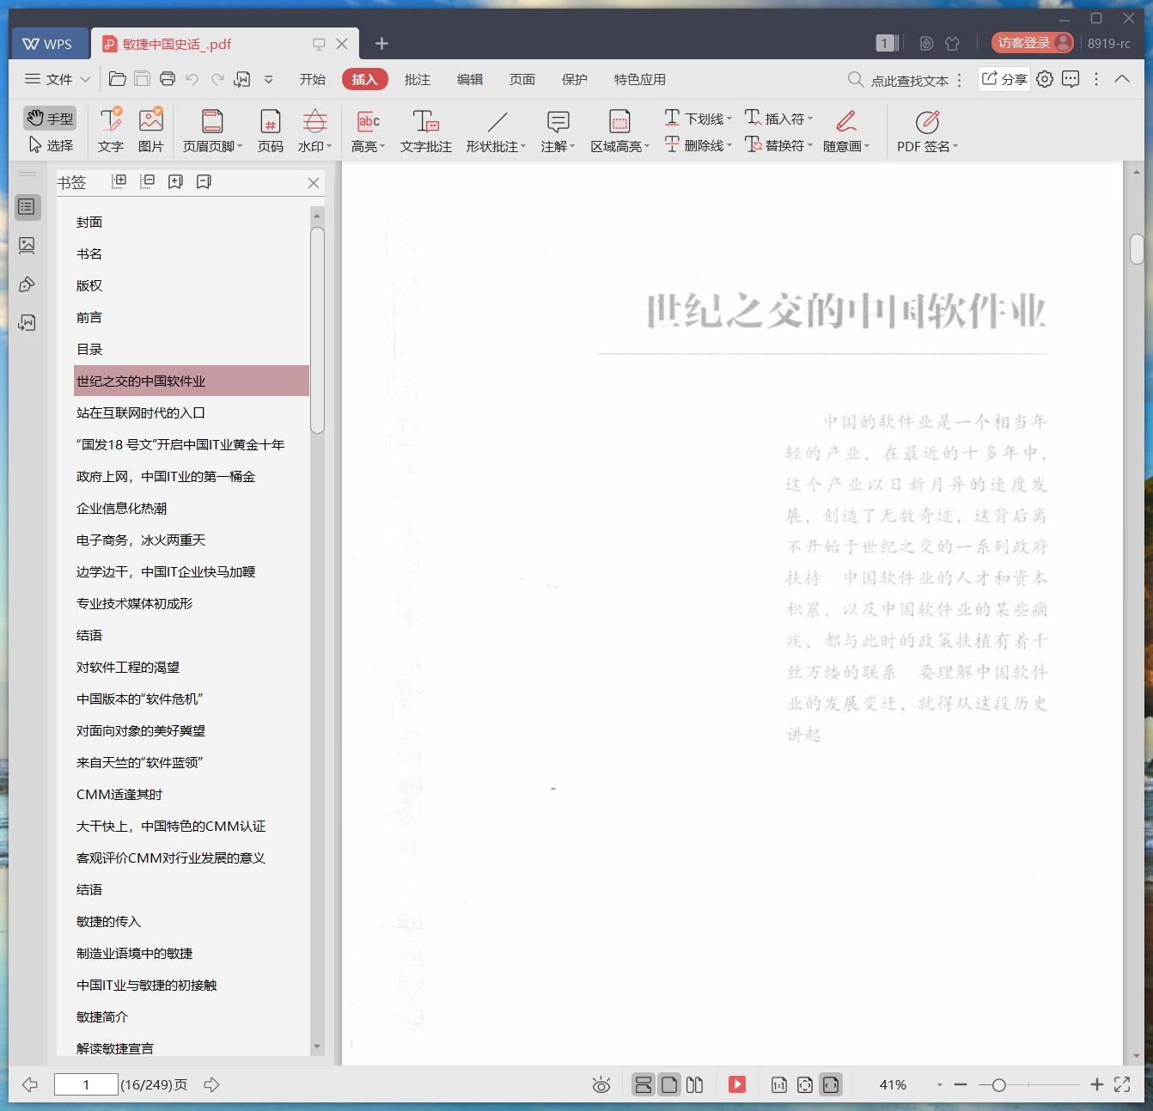Show the thumbnails panel sidebar icon

[x=27, y=246]
